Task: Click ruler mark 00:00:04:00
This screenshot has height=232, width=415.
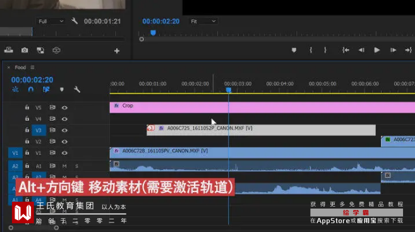Action: [280, 83]
